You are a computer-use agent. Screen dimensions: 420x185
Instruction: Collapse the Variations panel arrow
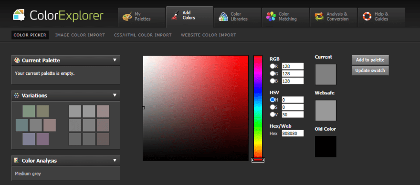(115, 95)
